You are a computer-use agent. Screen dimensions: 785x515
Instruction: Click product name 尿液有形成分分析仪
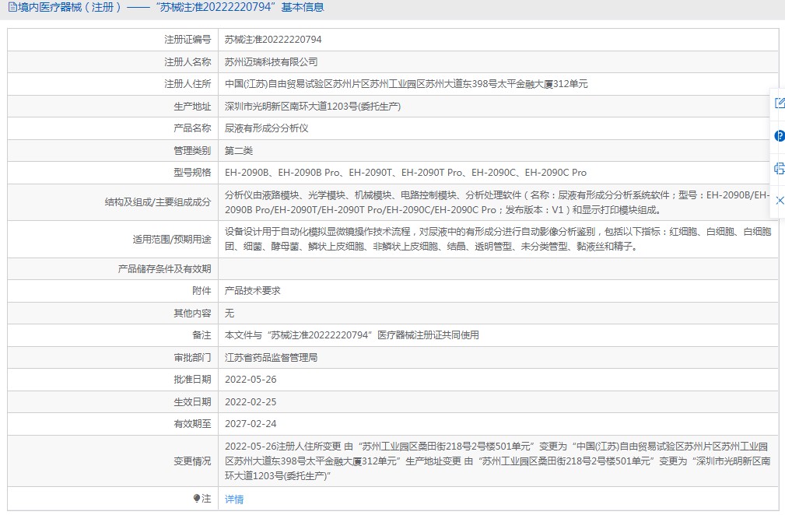coord(266,128)
